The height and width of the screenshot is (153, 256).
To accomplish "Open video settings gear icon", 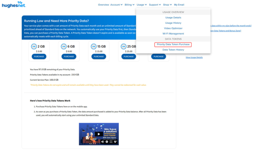I will 107,142.
